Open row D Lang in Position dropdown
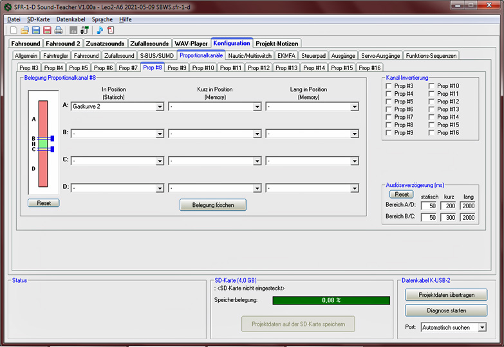 312,188
